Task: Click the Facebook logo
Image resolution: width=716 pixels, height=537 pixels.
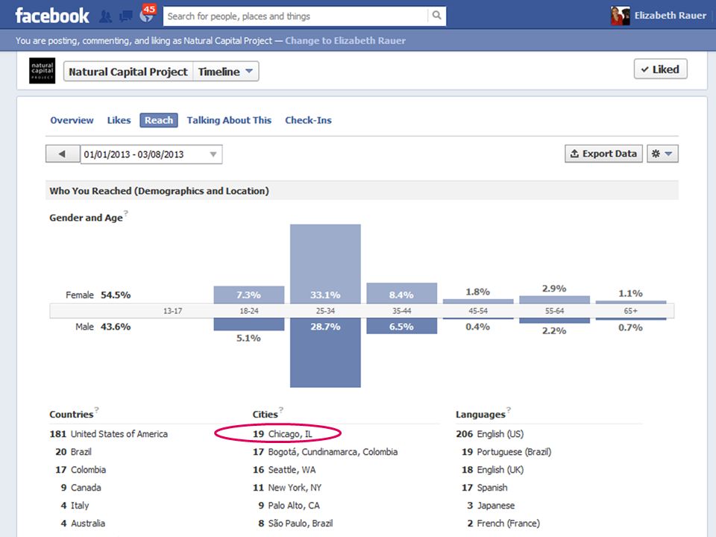Action: click(52, 16)
